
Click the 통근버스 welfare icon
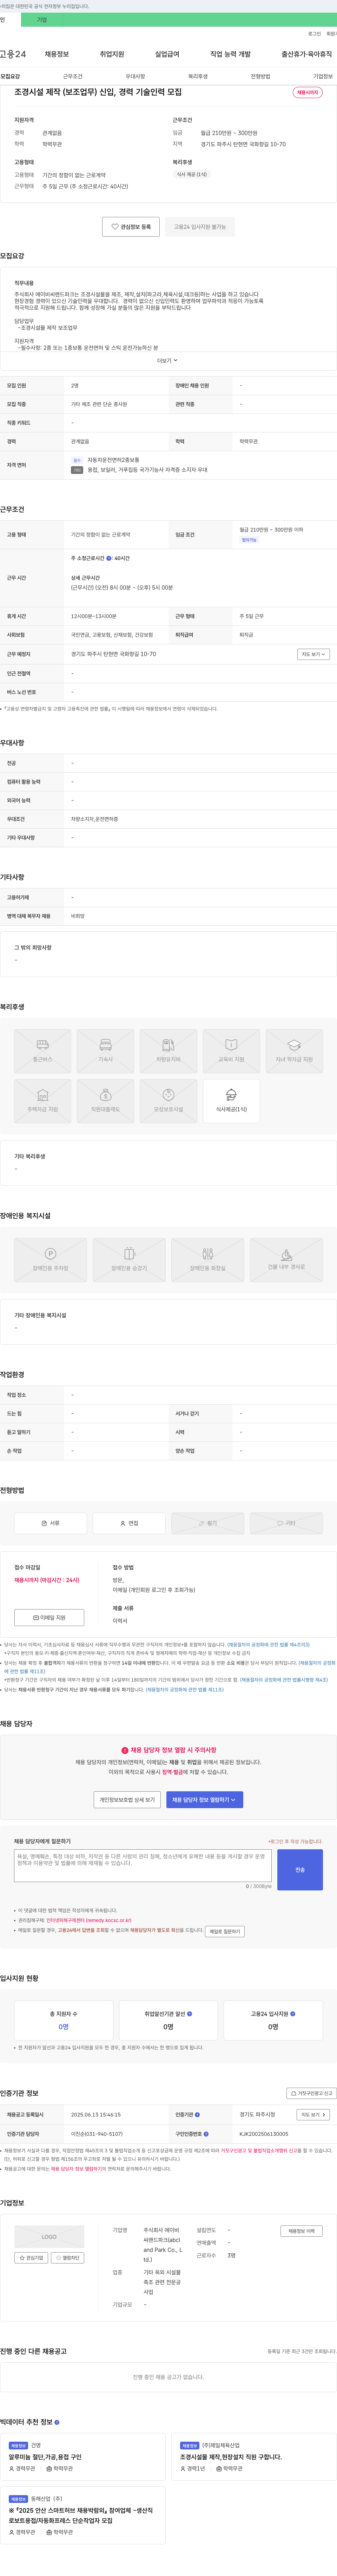[43, 1050]
